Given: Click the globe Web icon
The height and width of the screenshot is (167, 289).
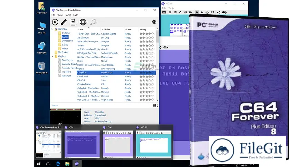Looking at the screenshot, I should [x=83, y=22].
